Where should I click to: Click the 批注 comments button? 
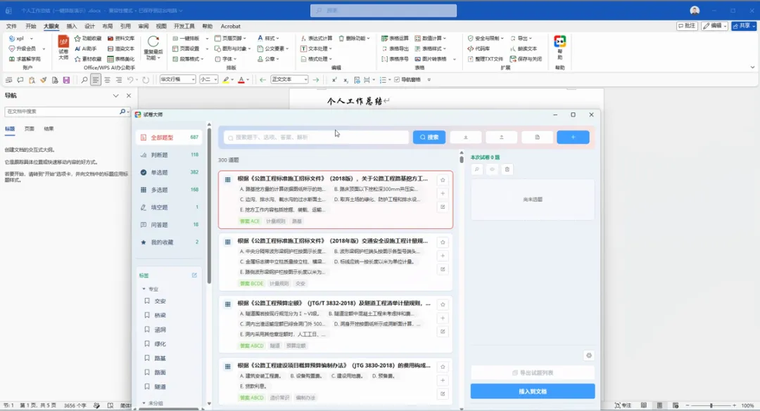pyautogui.click(x=688, y=26)
